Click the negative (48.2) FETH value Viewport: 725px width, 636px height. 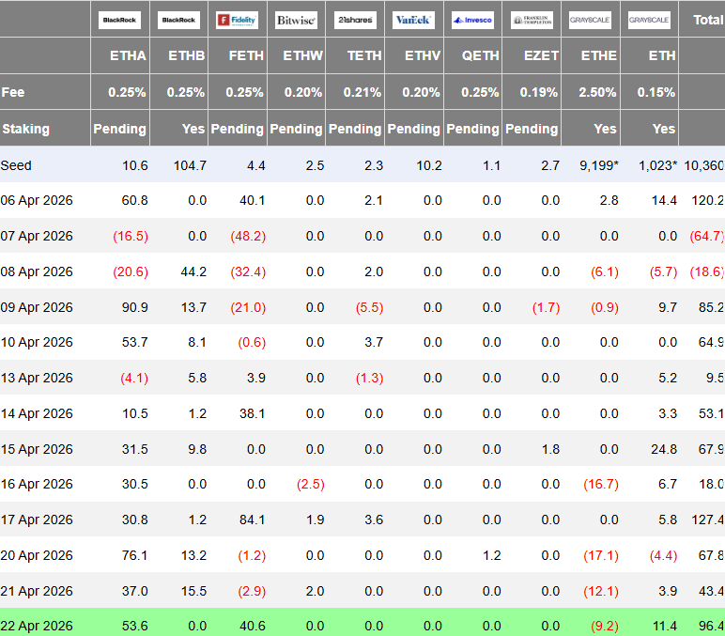coord(248,236)
